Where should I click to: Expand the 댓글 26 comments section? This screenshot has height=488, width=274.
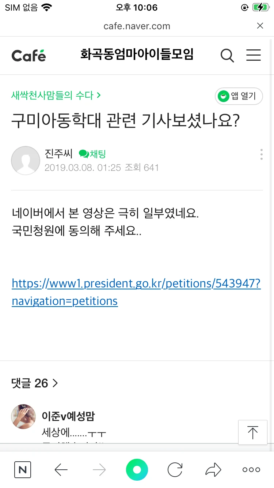coord(35,383)
